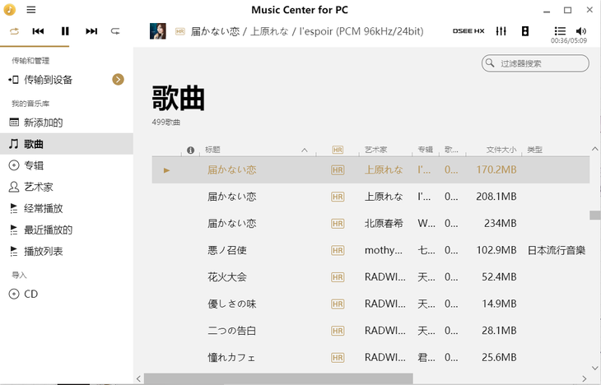Click the 过滤器搜索 search field
The width and height of the screenshot is (601, 385).
click(535, 63)
